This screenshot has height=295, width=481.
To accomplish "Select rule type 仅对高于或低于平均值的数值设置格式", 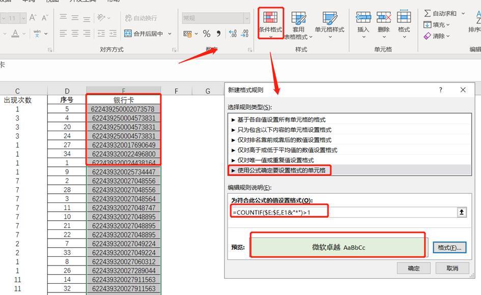I will (x=349, y=150).
